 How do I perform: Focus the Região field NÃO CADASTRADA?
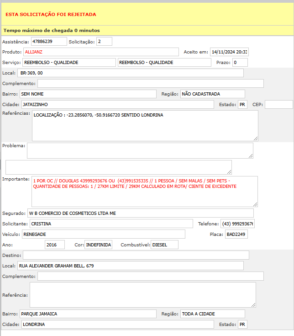click(212, 94)
